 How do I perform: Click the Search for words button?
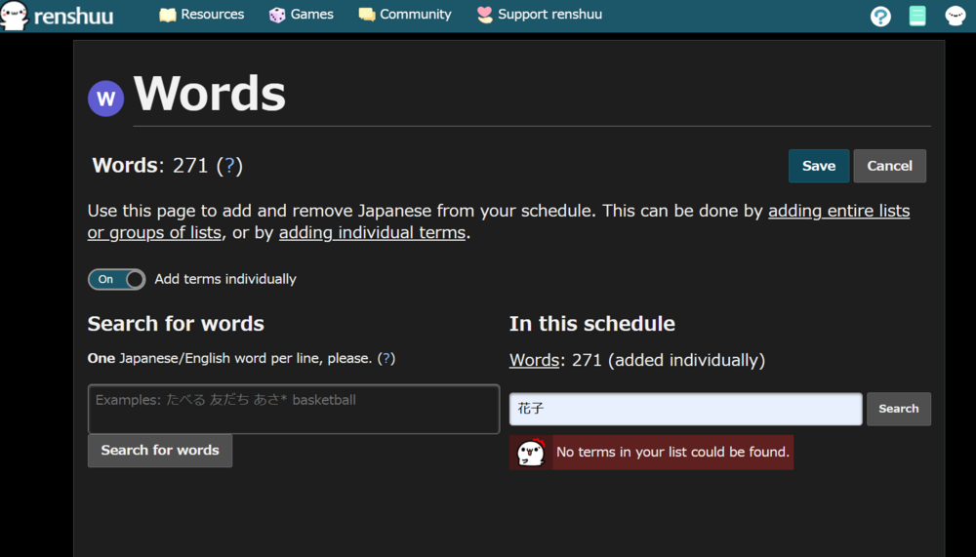[160, 450]
